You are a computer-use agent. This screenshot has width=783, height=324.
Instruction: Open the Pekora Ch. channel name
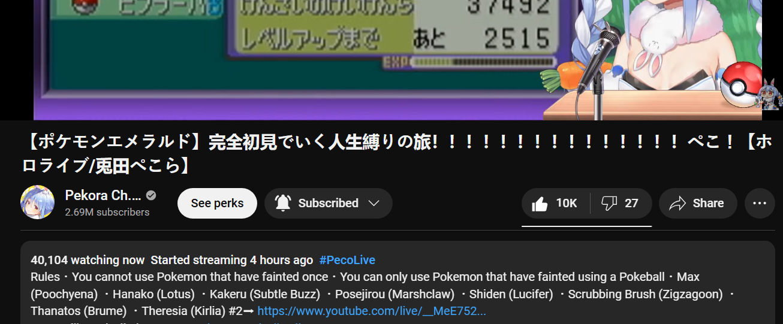pos(103,195)
